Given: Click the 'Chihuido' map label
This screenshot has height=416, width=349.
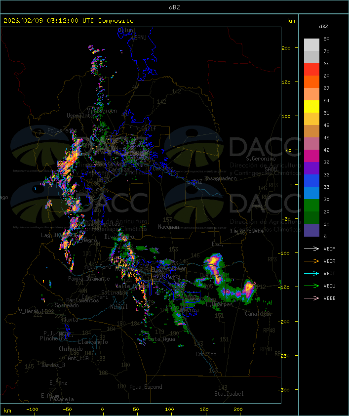Looking at the screenshot, I should pos(71,349).
